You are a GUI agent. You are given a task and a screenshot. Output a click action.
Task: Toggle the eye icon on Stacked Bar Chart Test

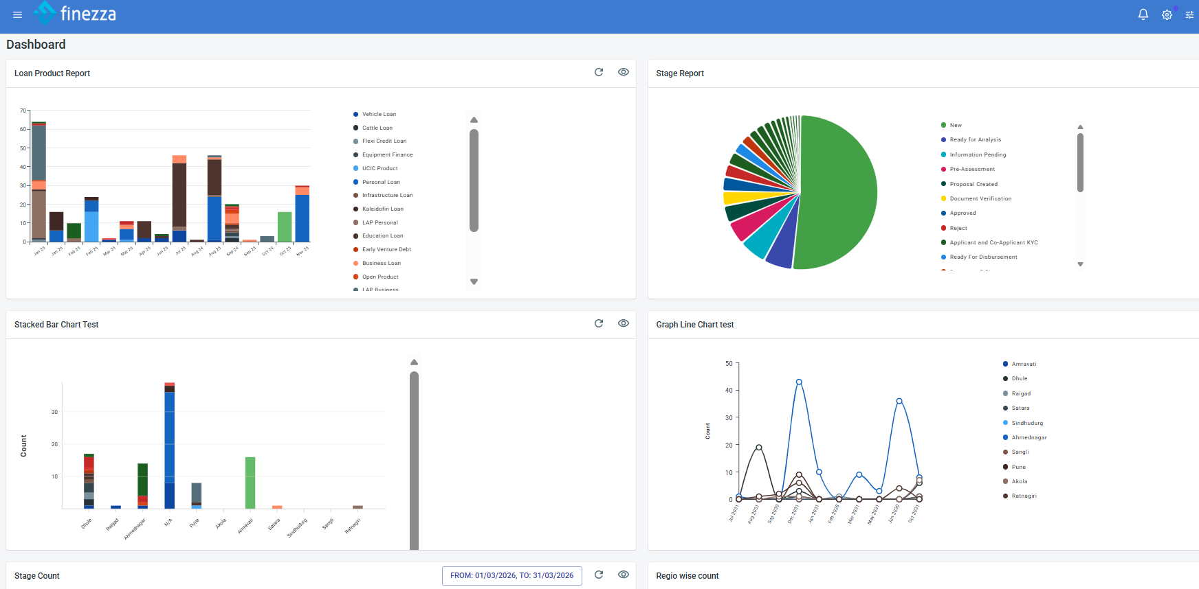(624, 323)
